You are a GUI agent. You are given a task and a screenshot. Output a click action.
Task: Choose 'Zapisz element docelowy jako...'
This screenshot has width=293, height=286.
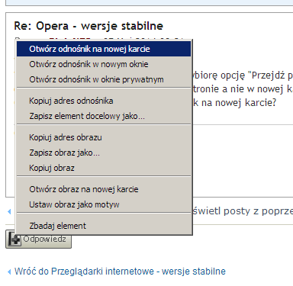tap(104, 116)
